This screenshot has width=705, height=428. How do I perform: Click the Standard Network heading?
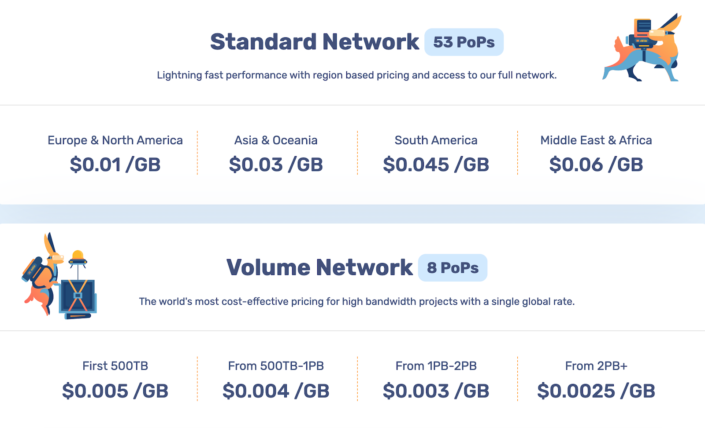click(315, 42)
